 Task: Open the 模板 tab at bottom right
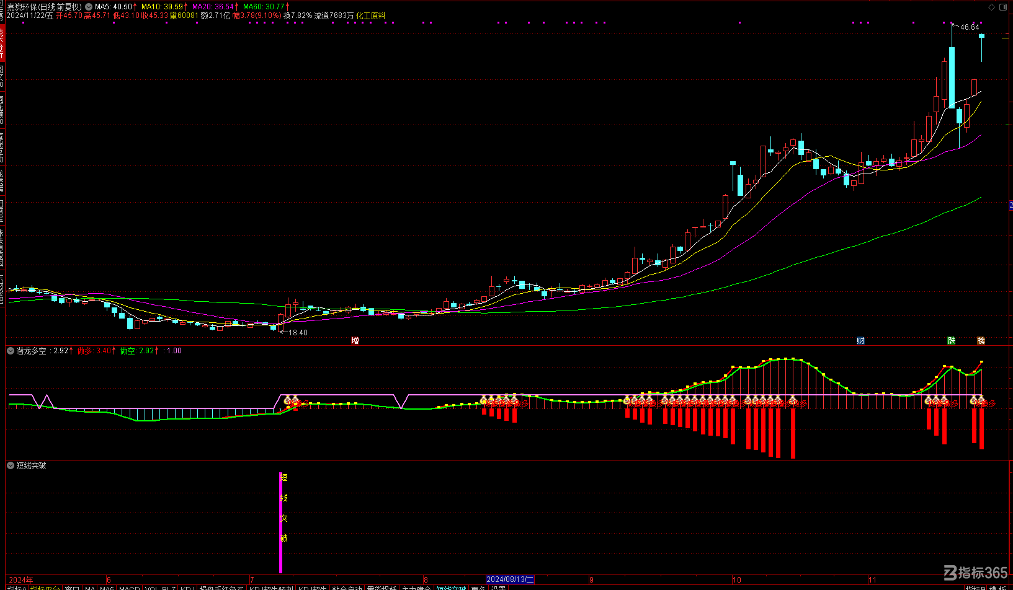pyautogui.click(x=998, y=588)
